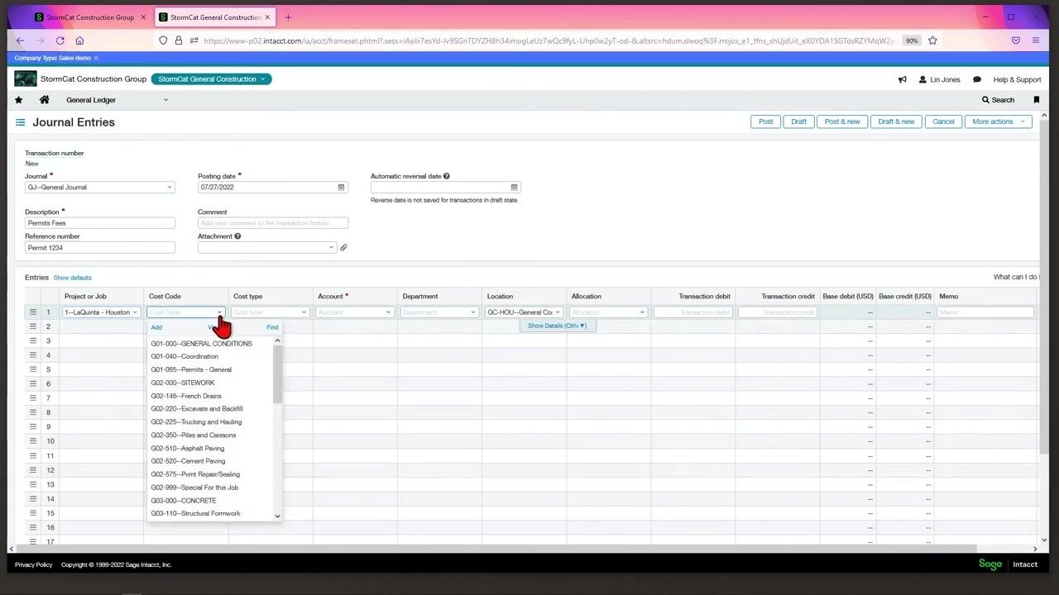Click the Add link in cost code dropdown

click(156, 327)
